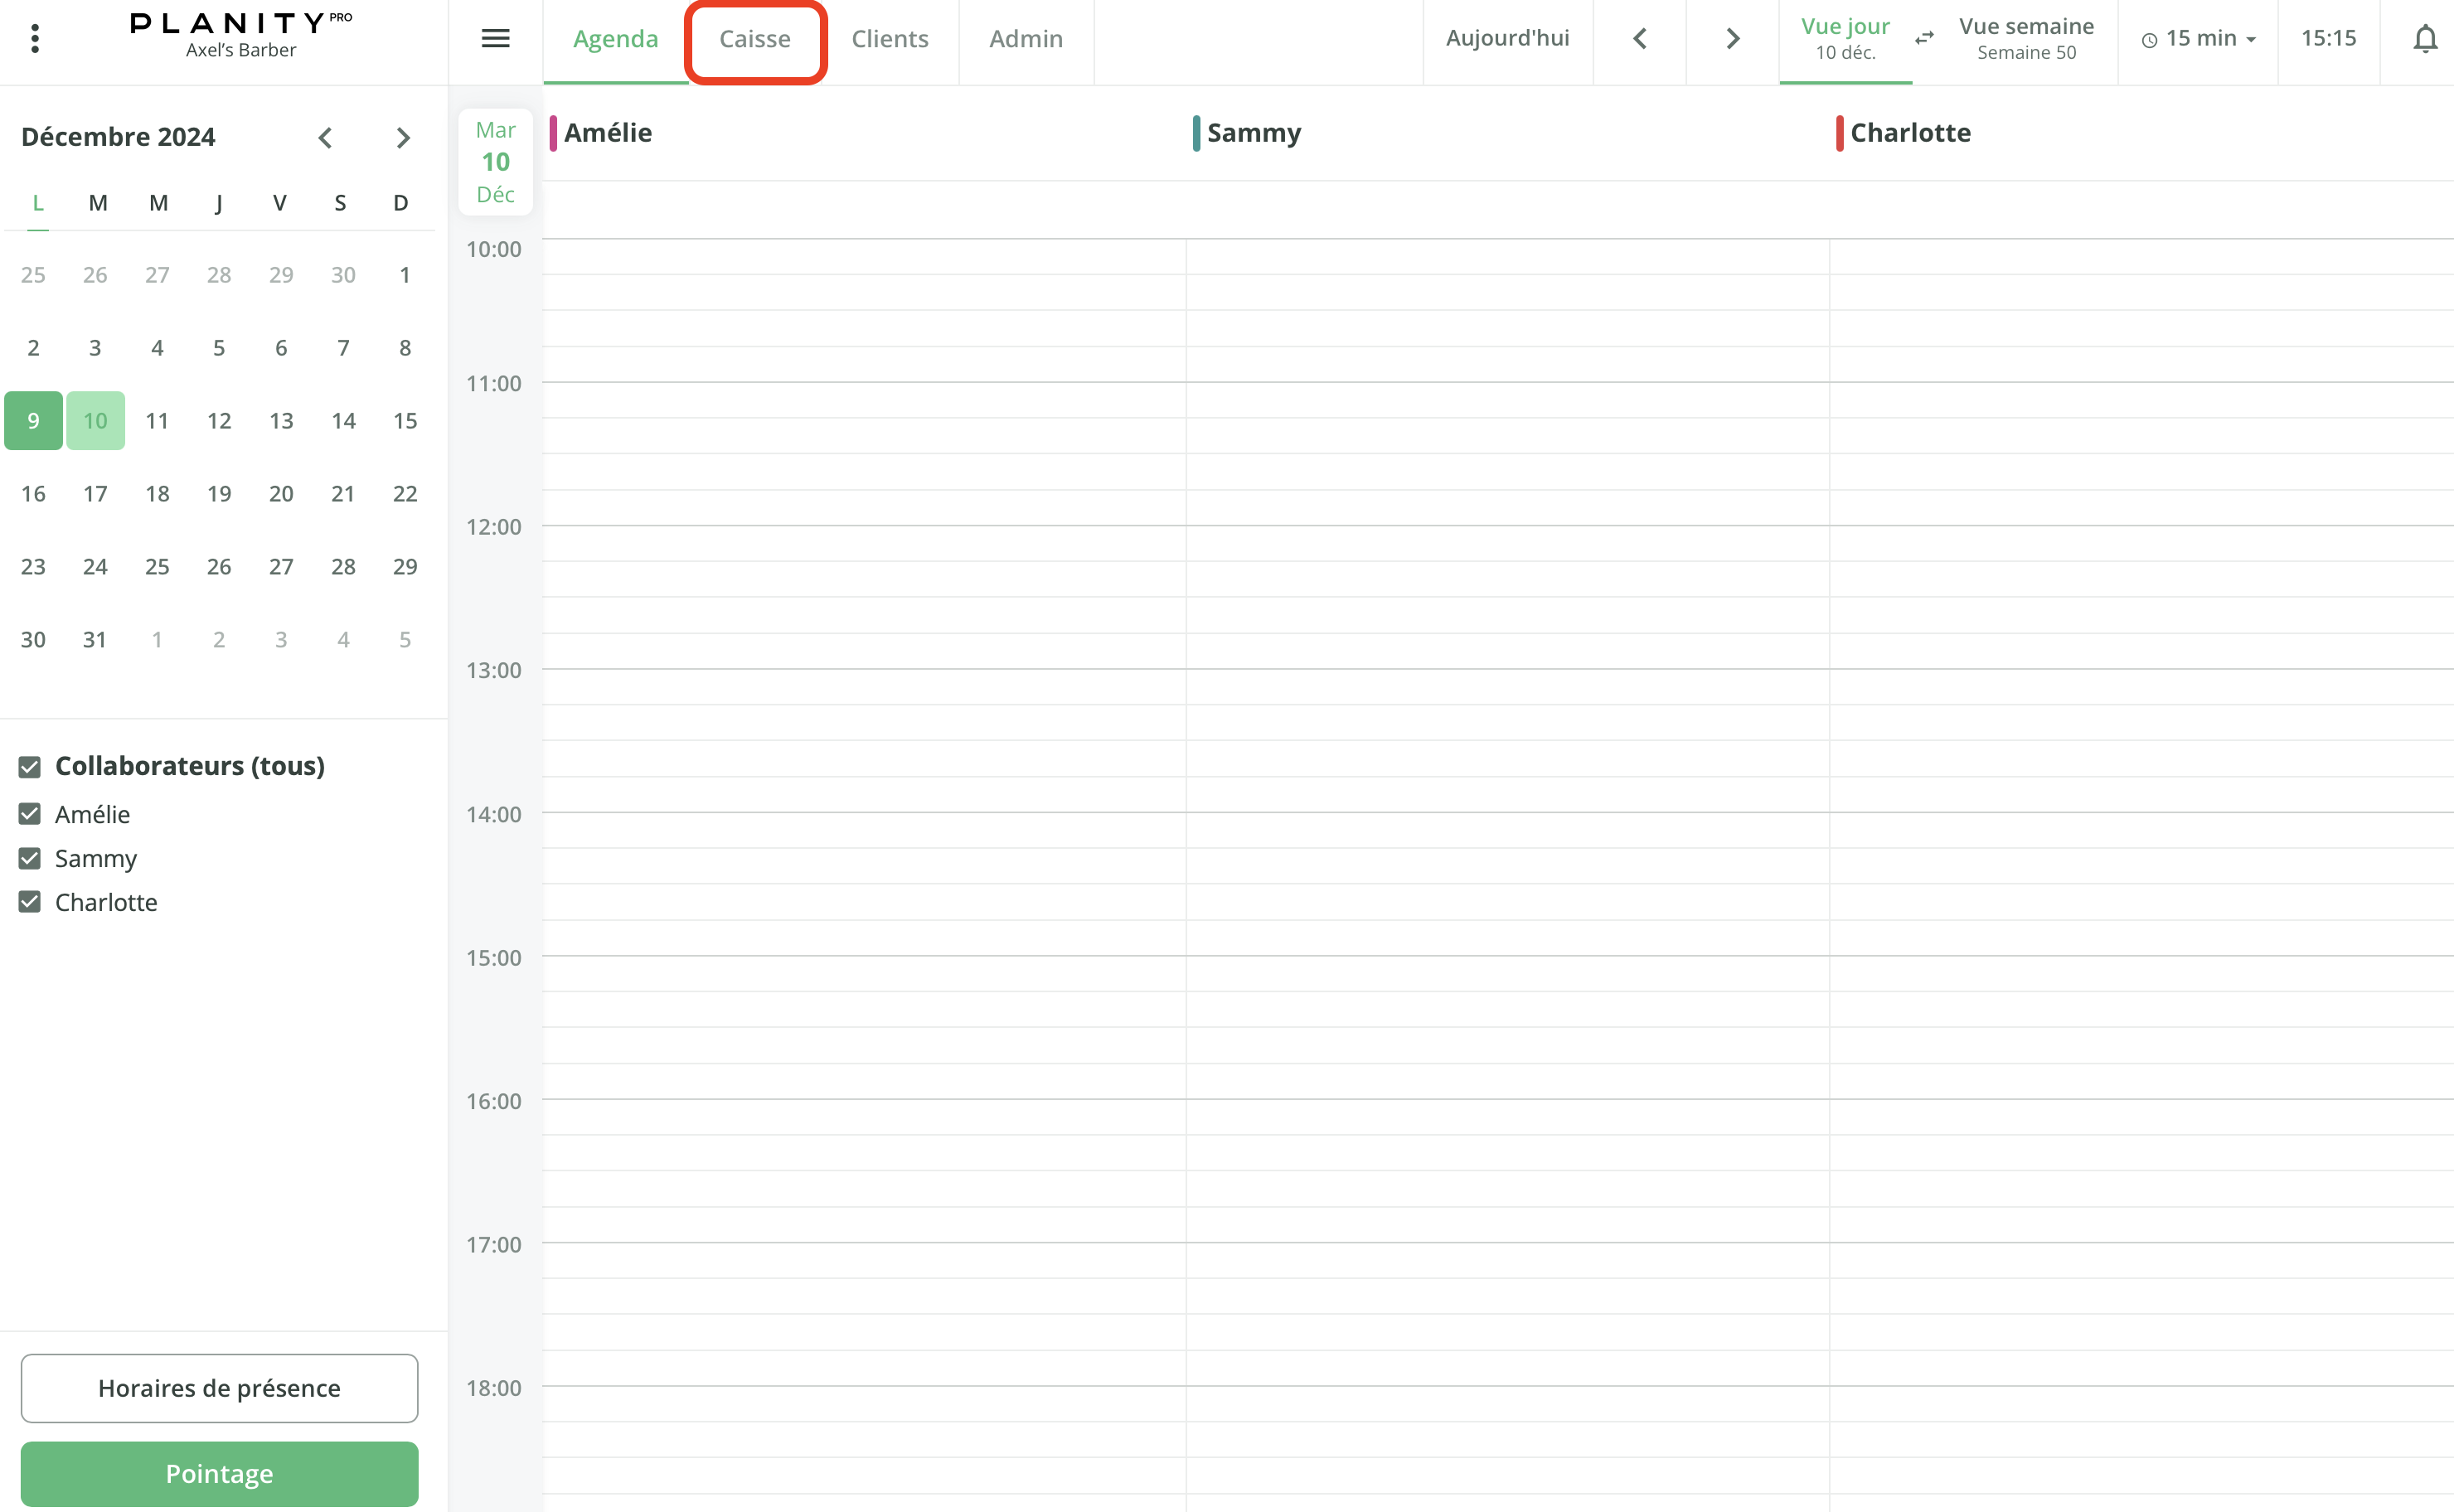Image resolution: width=2454 pixels, height=1512 pixels.
Task: Open Horaires de présence
Action: [x=219, y=1388]
